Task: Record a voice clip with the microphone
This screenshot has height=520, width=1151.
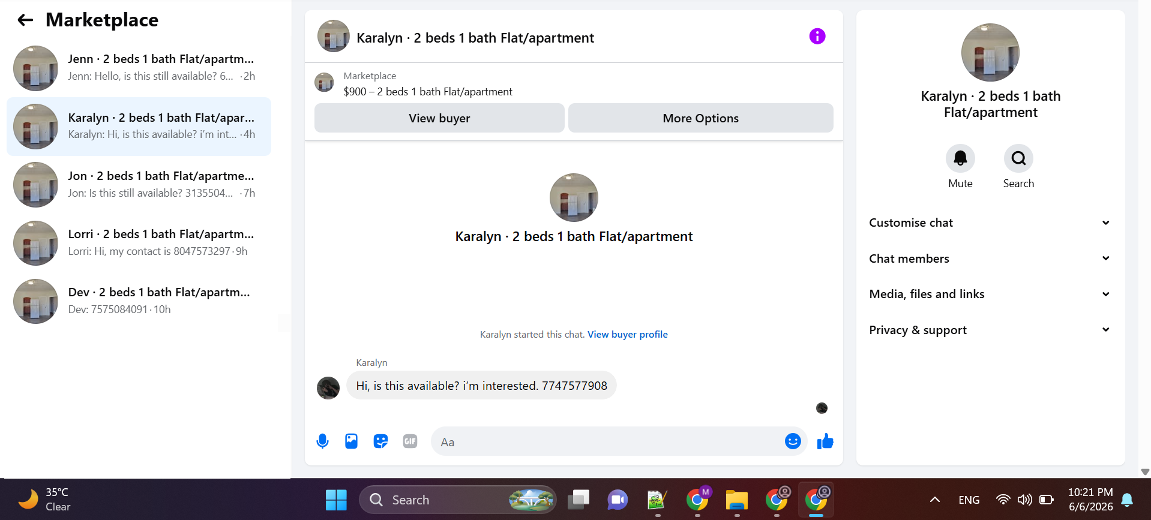Action: click(322, 441)
